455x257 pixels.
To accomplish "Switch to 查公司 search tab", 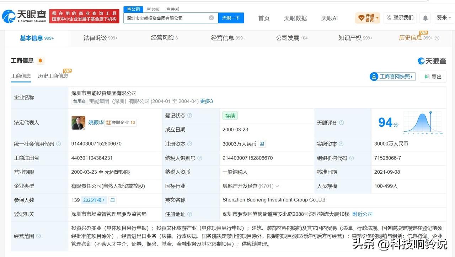I will pyautogui.click(x=133, y=9).
